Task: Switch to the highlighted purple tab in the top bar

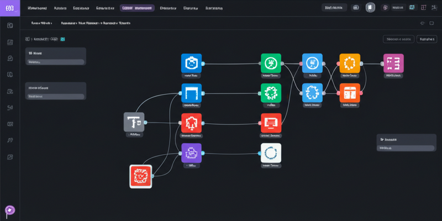Action: [138, 8]
